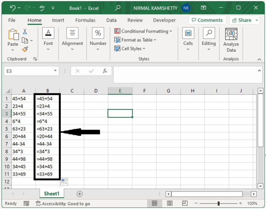Click the Quick Analysis / Flash Fill options icon
Image resolution: width=266 pixels, height=209 pixels.
(x=64, y=182)
